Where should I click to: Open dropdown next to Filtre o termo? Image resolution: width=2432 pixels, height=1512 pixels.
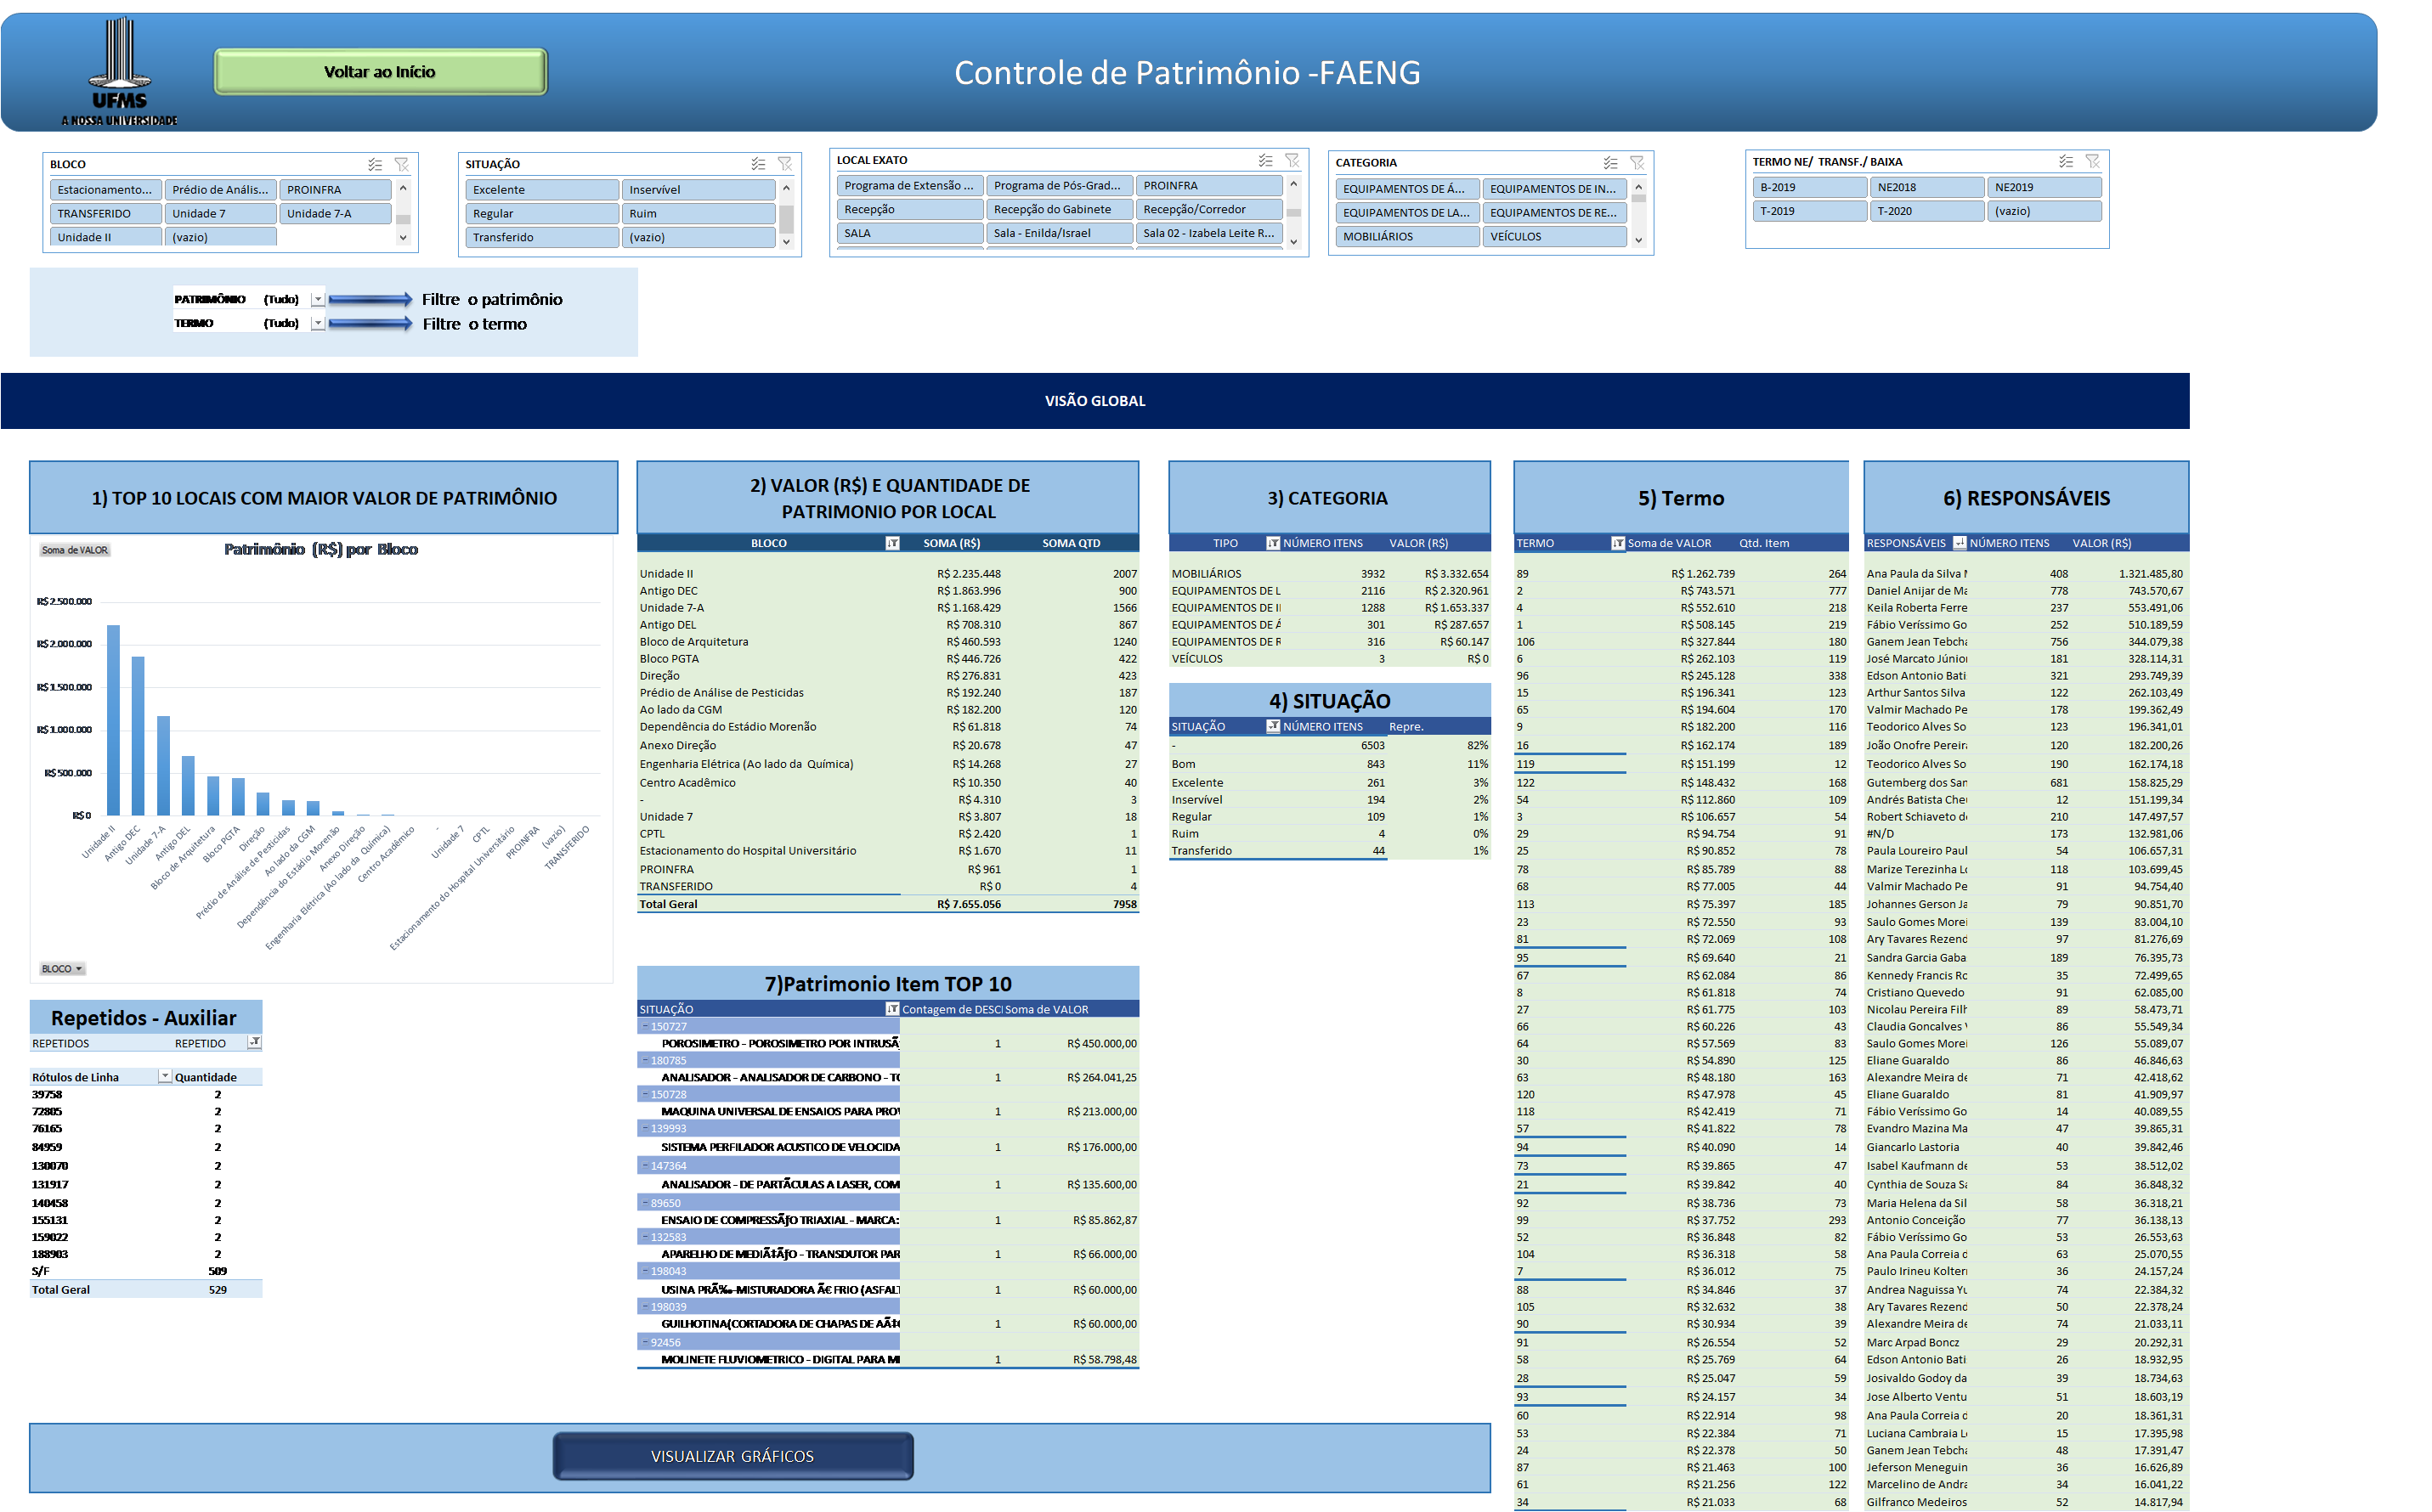[317, 323]
